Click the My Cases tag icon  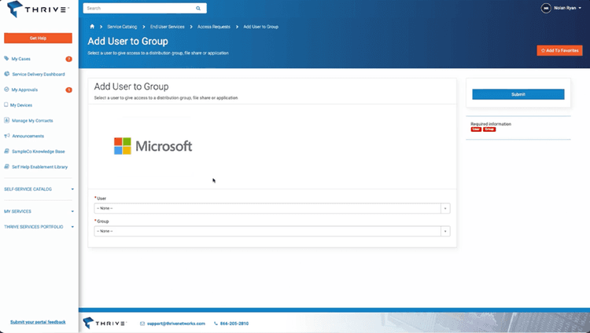[x=6, y=59]
